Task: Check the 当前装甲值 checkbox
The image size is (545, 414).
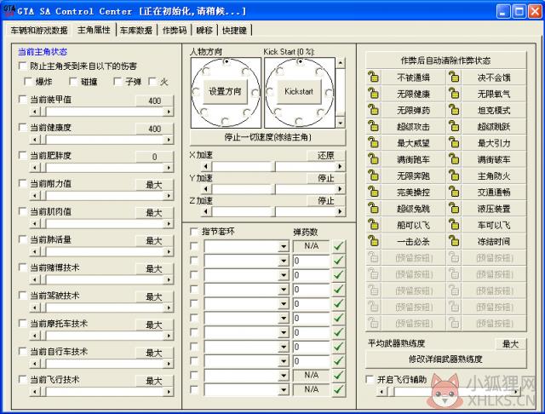Action: 23,100
